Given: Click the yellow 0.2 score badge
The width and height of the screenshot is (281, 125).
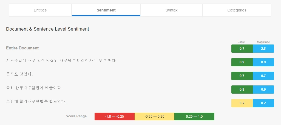Looking at the screenshot, I should 242,103.
